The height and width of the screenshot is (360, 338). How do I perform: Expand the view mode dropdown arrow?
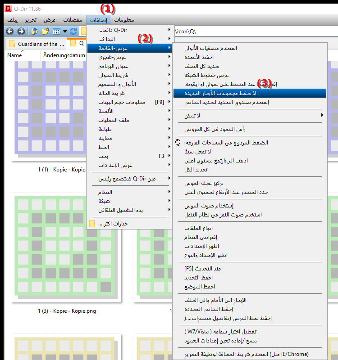(x=65, y=31)
